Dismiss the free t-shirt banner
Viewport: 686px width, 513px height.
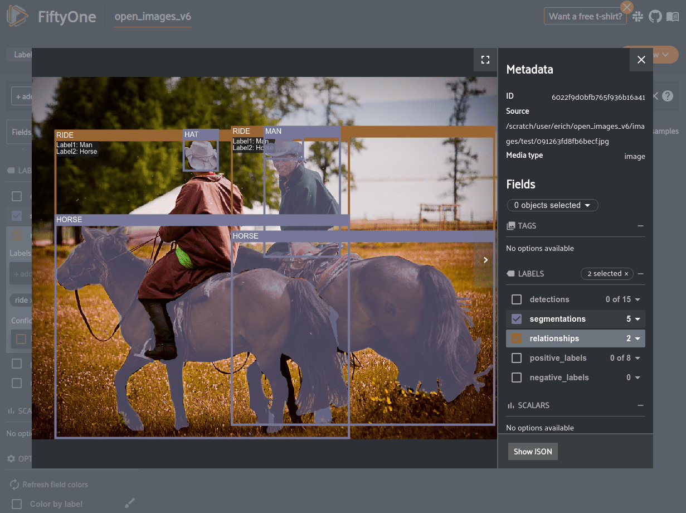pyautogui.click(x=627, y=7)
